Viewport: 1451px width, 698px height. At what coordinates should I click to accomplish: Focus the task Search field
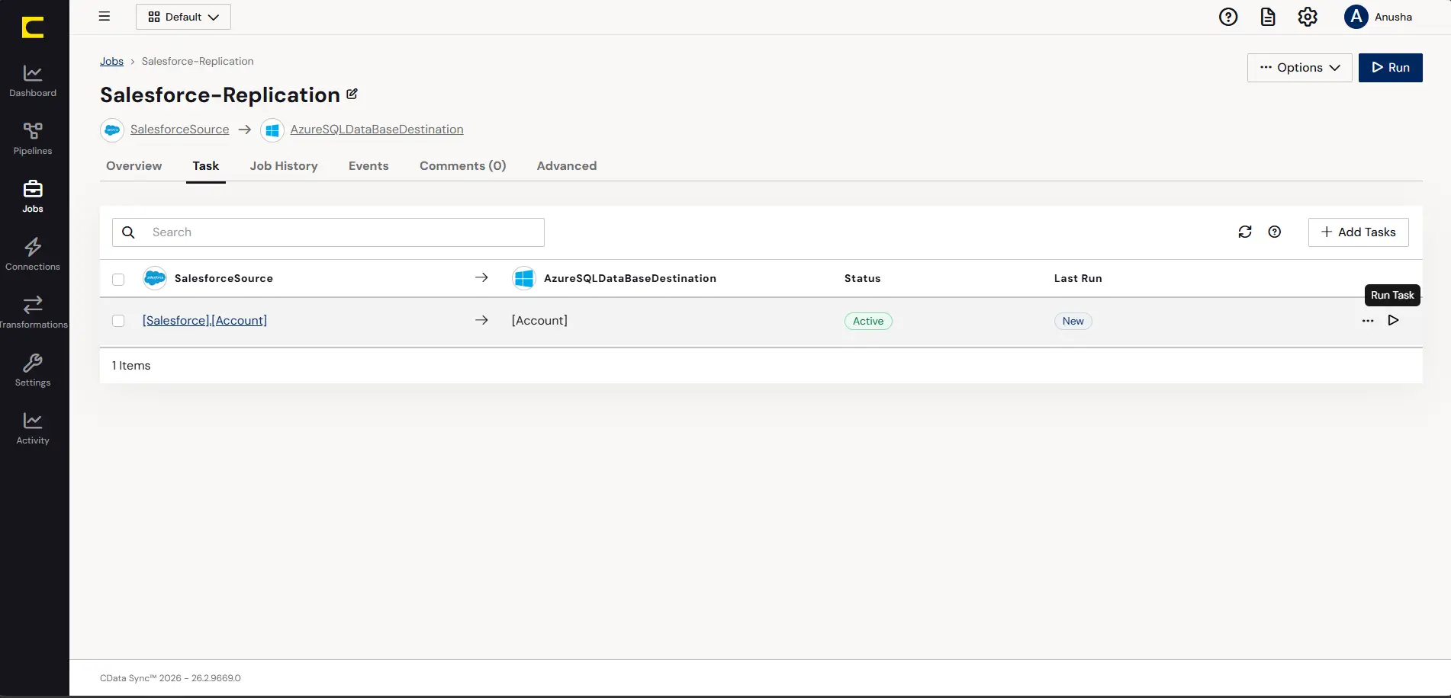(x=328, y=232)
